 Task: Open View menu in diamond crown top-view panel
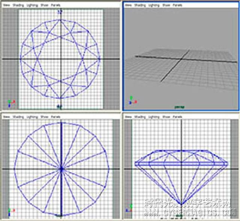pyautogui.click(x=7, y=5)
